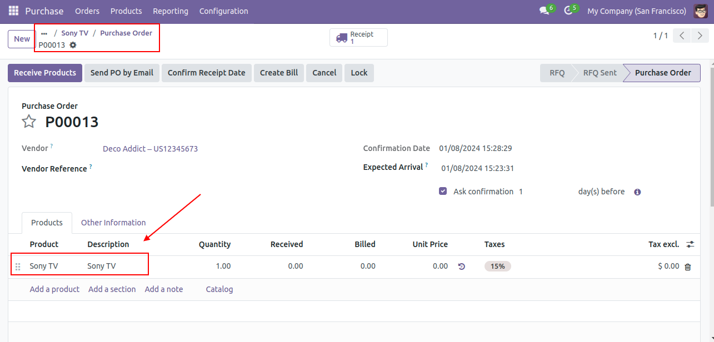The image size is (714, 342).
Task: Click the Sony TV breadcrumb link
Action: (x=75, y=33)
